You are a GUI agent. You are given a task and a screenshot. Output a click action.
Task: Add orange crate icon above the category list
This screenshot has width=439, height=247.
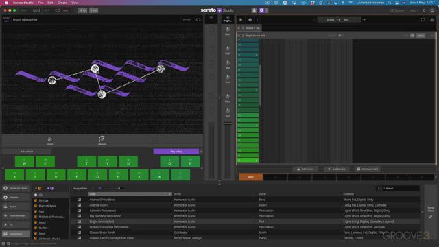38,189
